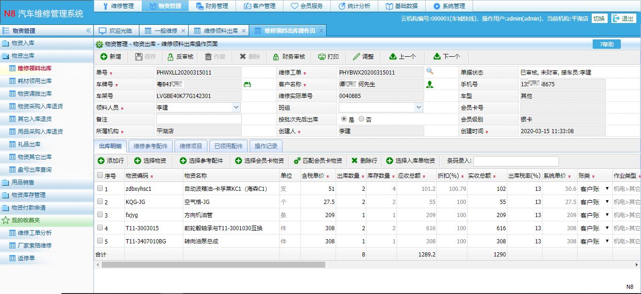
Task: Check the row 3 checkbox for fxjyg
Action: (100, 215)
